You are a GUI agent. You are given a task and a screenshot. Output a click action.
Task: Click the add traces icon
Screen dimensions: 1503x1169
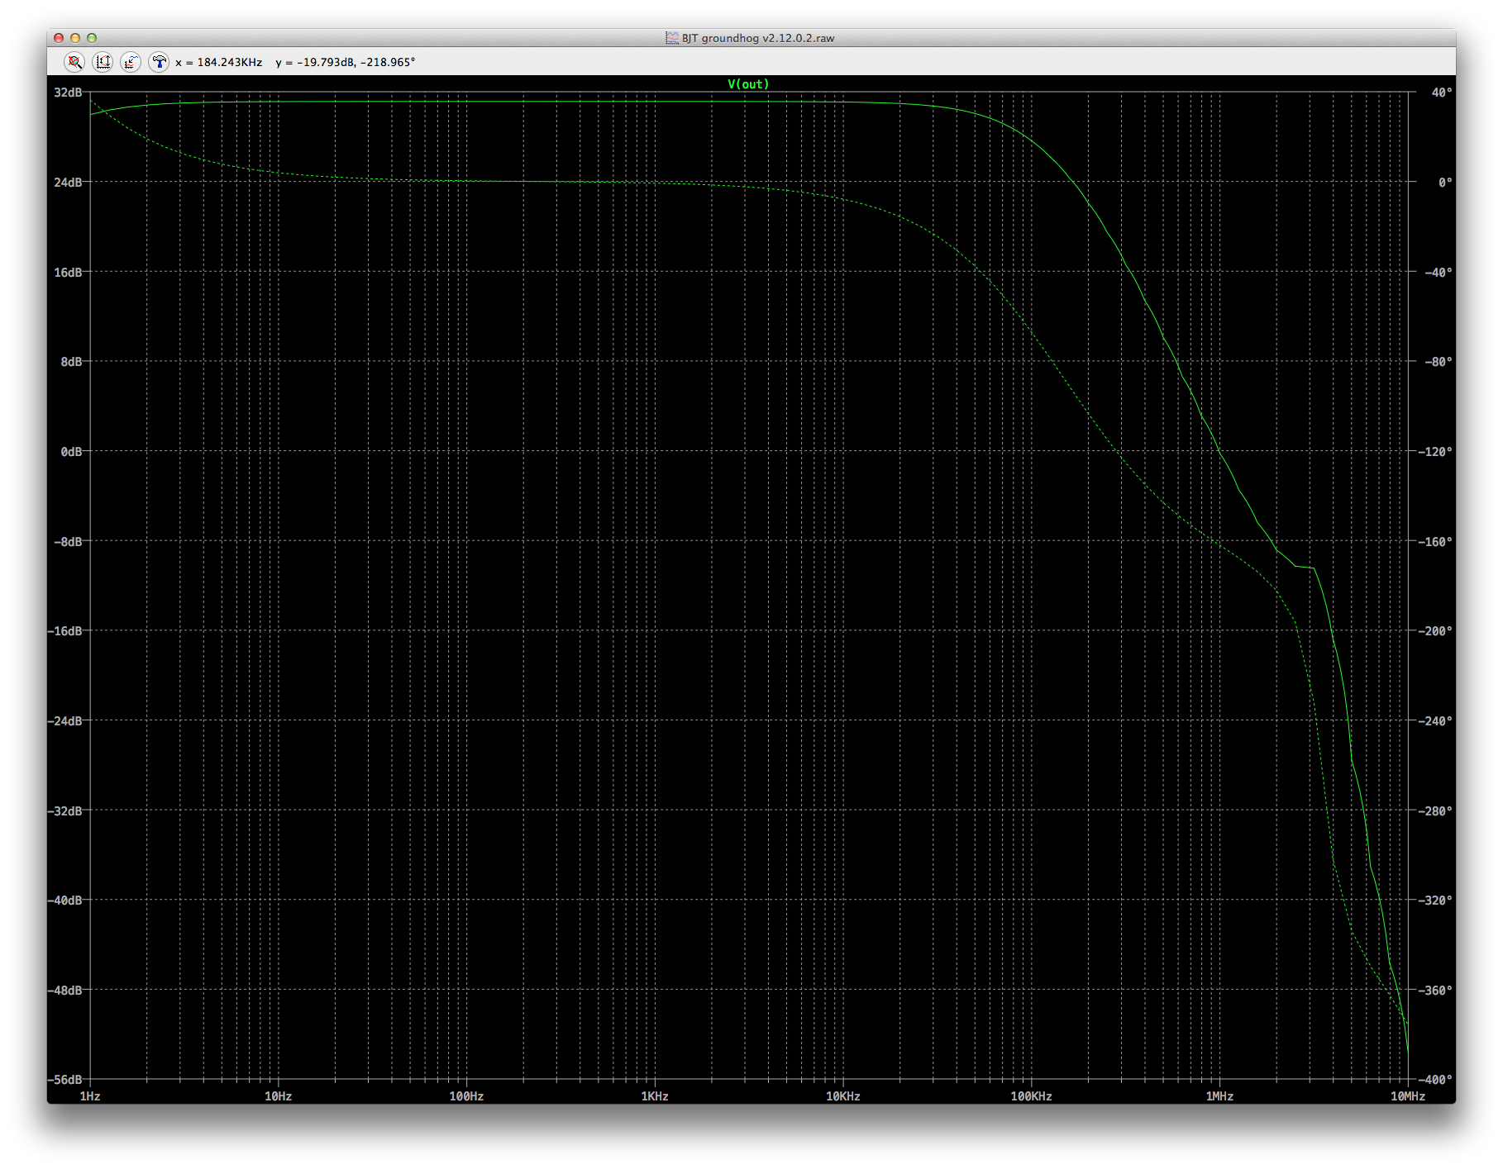click(x=131, y=62)
